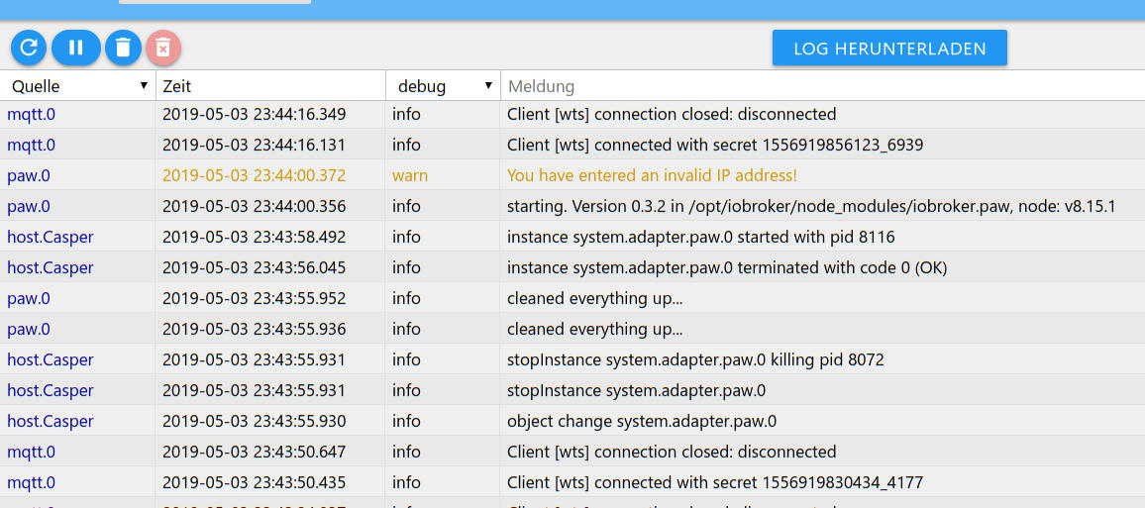Viewport: 1145px width, 508px height.
Task: Select message 'killing pid 8072'
Action: click(696, 359)
